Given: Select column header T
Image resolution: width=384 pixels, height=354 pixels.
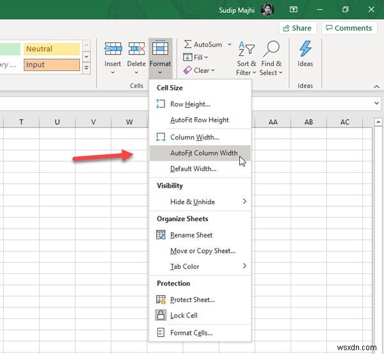Looking at the screenshot, I should pos(21,122).
